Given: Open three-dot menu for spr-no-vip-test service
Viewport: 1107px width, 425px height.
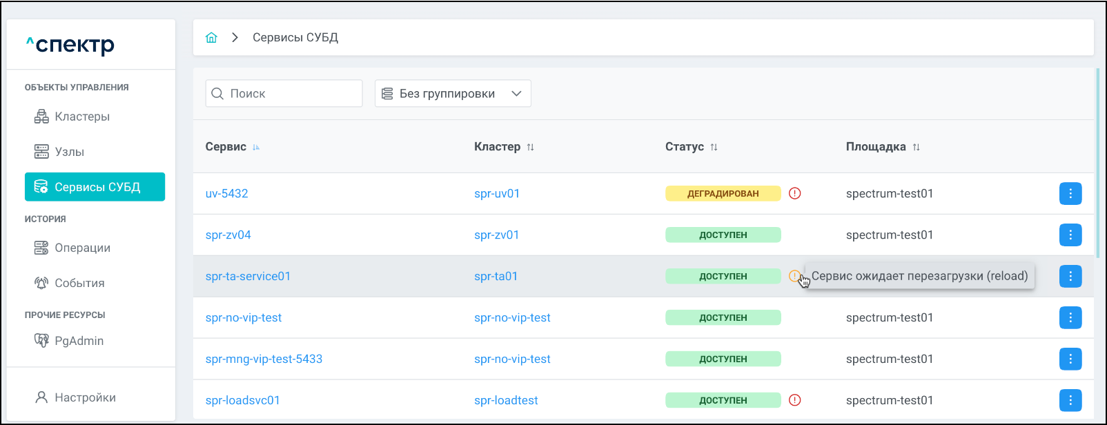Looking at the screenshot, I should (1070, 317).
